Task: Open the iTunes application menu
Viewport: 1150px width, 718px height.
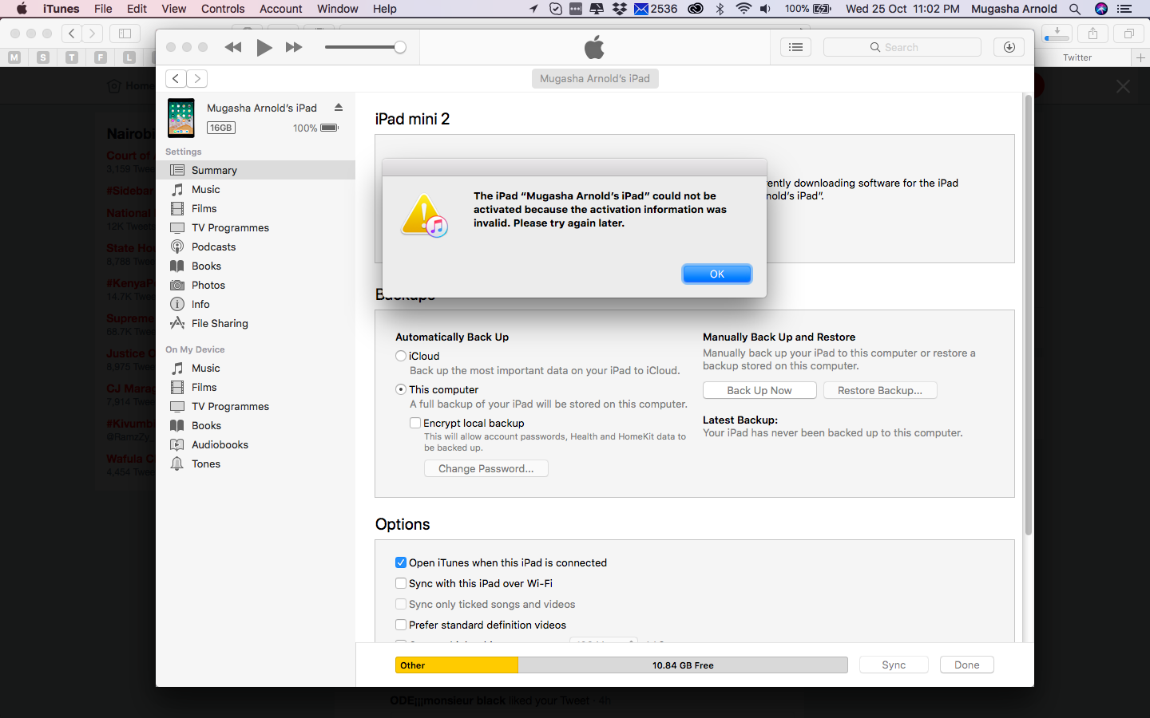Action: click(61, 9)
